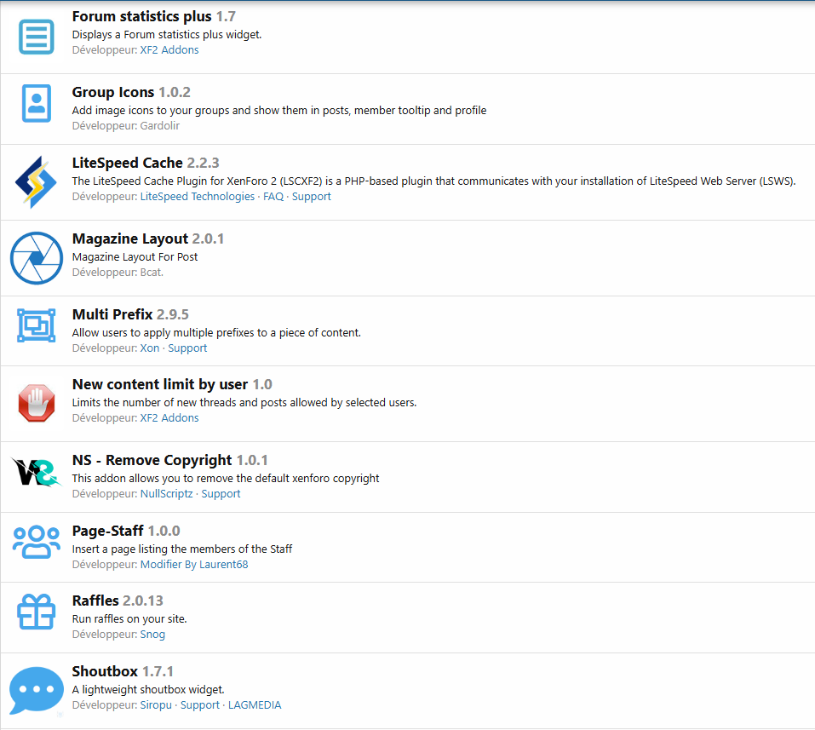815x730 pixels.
Task: Click the Bcat. developer name
Action: coord(152,273)
